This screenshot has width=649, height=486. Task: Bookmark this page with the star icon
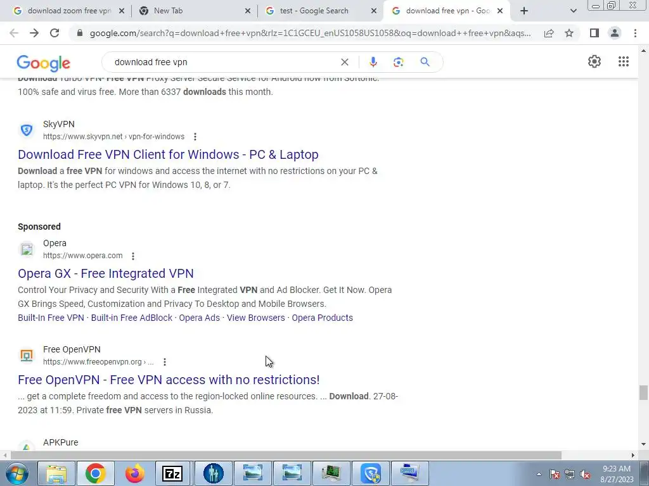click(x=569, y=33)
